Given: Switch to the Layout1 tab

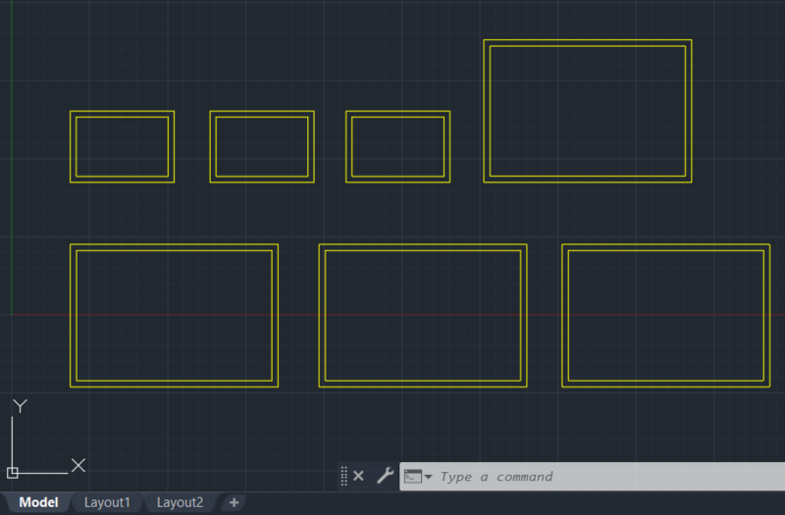Looking at the screenshot, I should click(x=107, y=502).
